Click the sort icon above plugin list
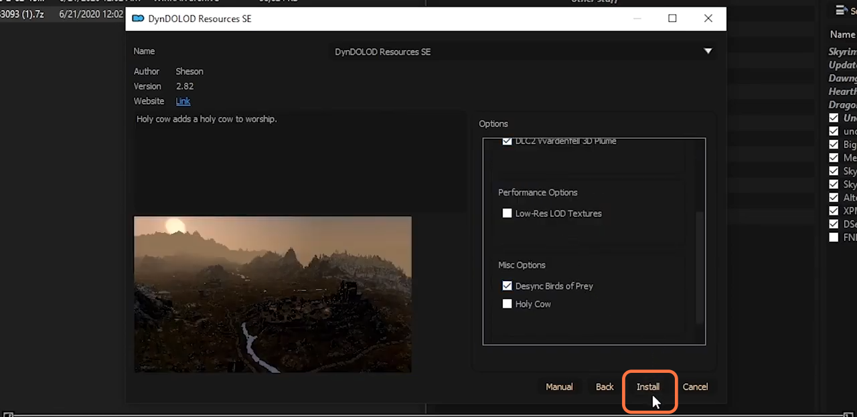The image size is (857, 417). pyautogui.click(x=841, y=10)
